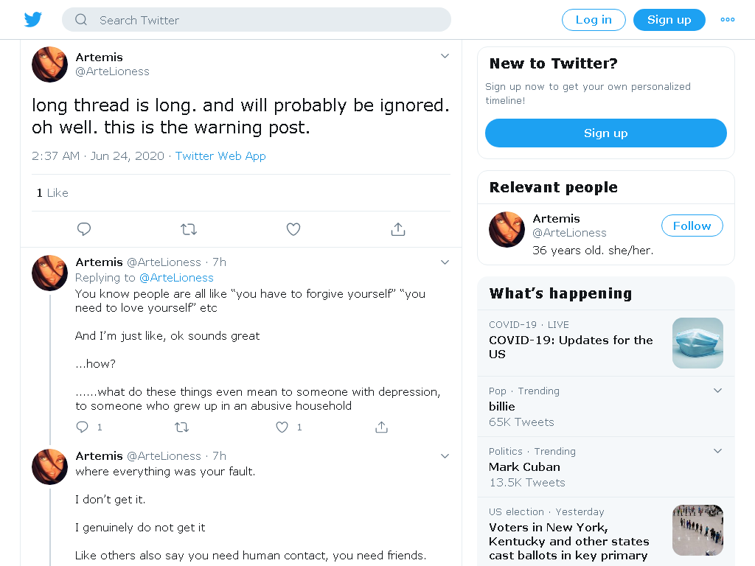
Task: Click the Log in button
Action: [594, 20]
